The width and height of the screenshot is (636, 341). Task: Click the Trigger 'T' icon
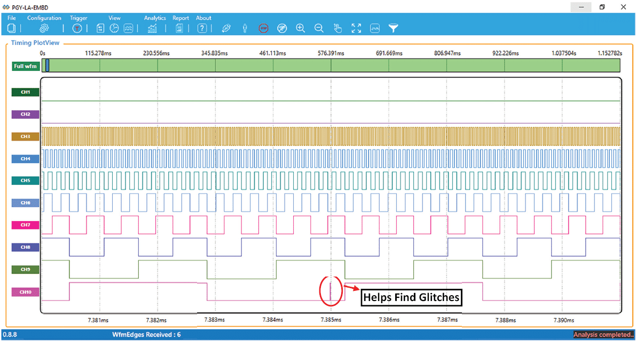pos(77,28)
